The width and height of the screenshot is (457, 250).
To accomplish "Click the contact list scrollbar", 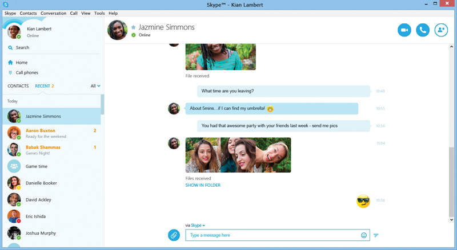I will (102, 105).
